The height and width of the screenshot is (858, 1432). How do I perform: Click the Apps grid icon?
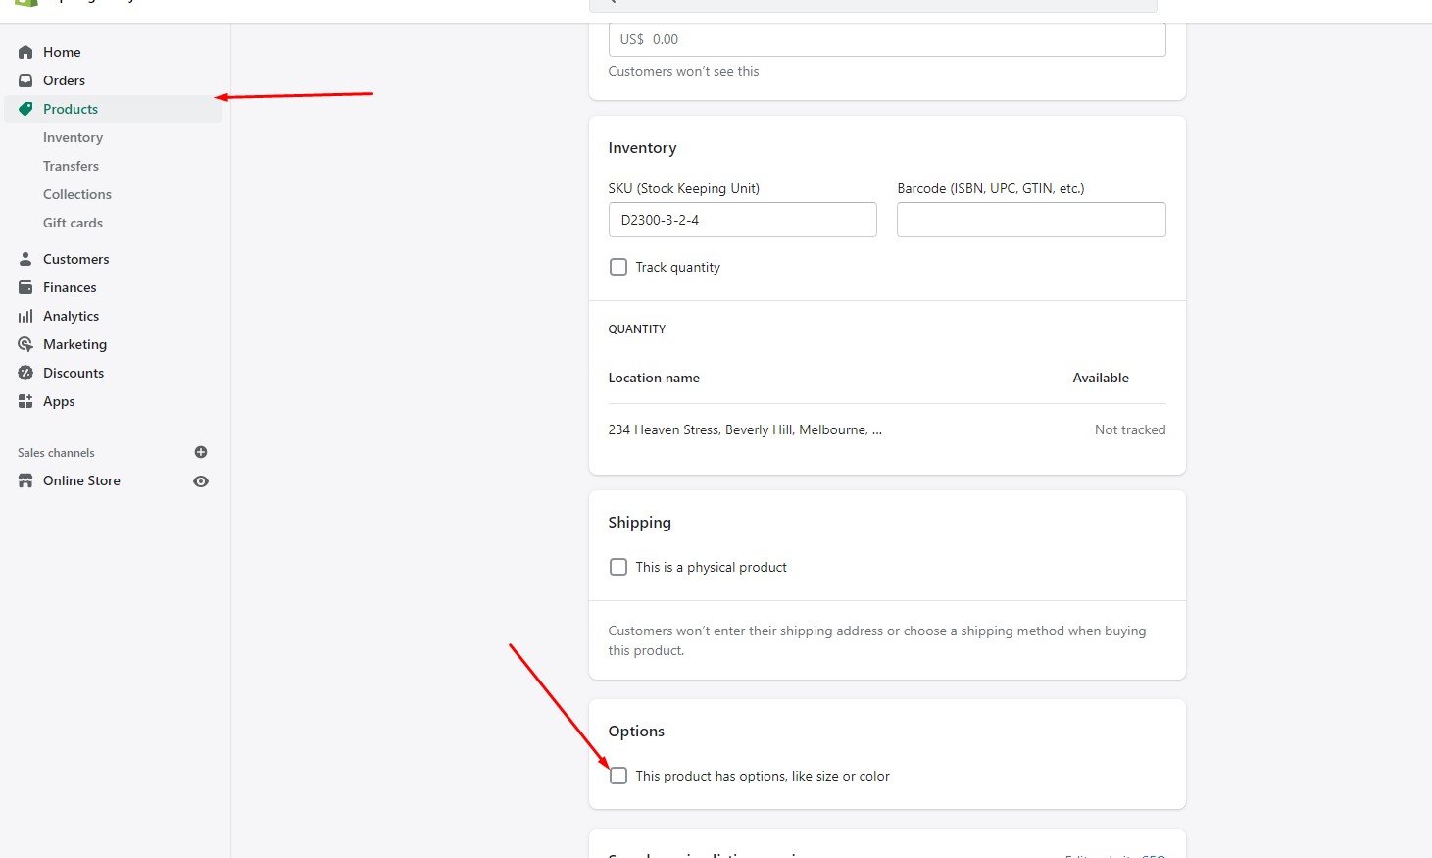coord(25,401)
